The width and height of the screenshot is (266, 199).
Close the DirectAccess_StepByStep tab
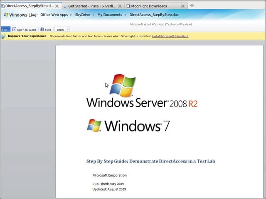57,6
